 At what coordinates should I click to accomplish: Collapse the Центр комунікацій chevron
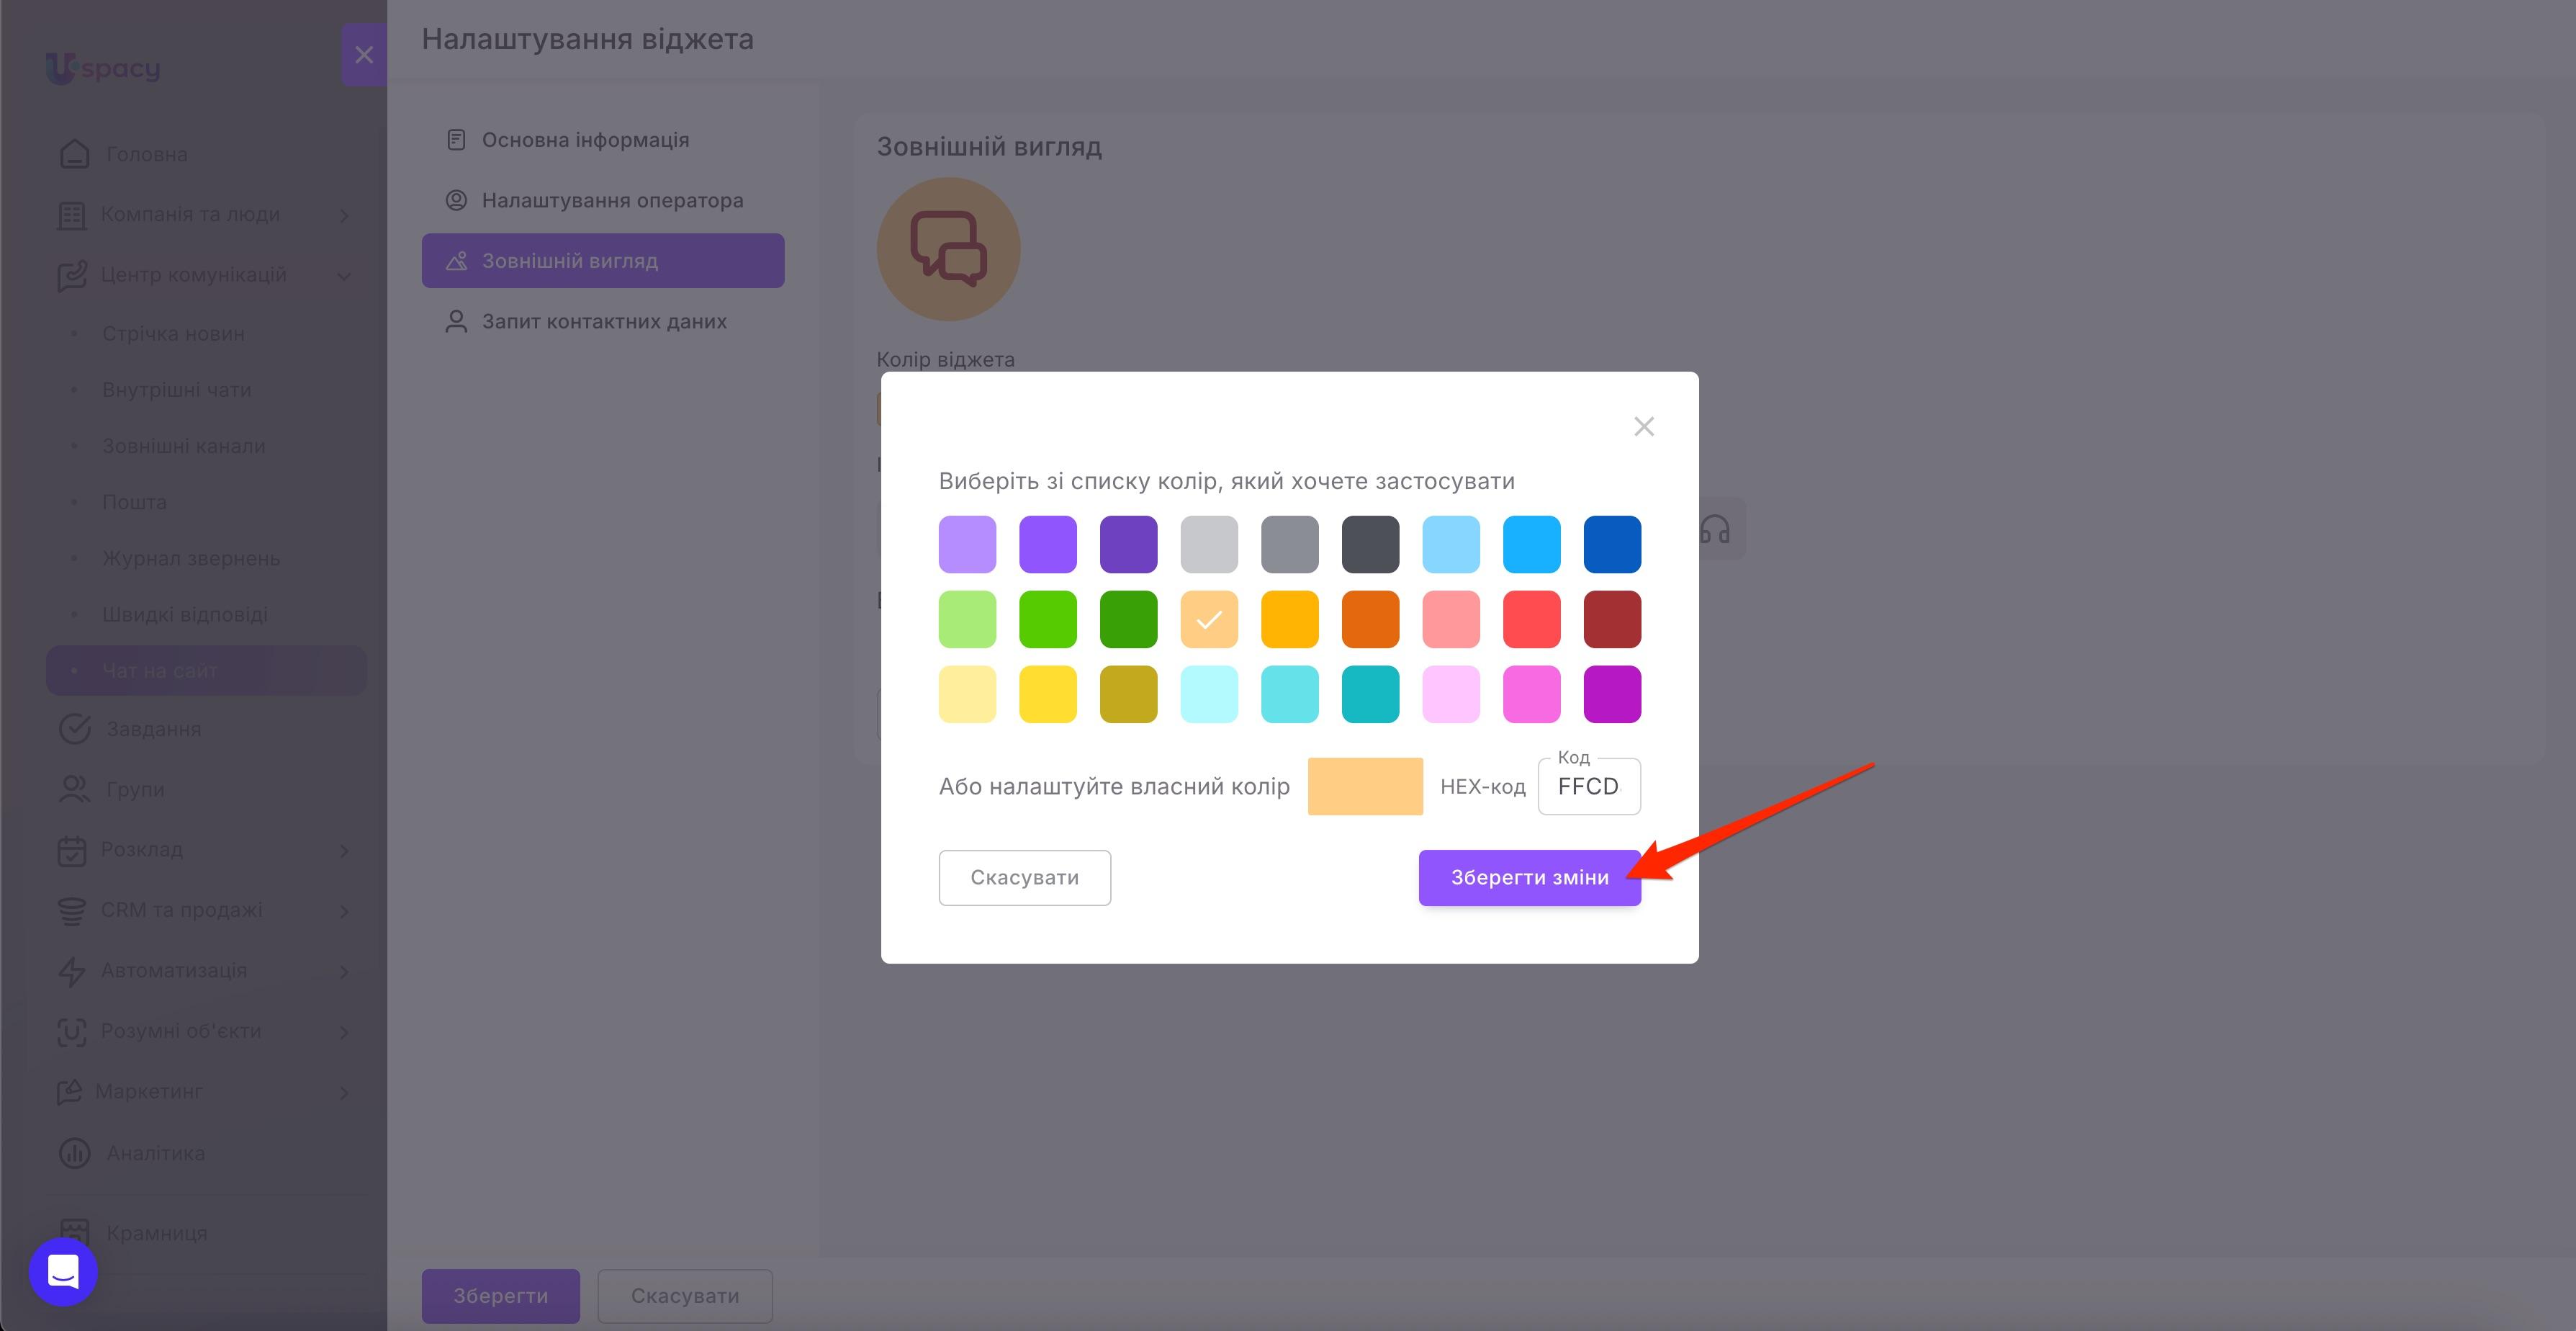(x=344, y=276)
